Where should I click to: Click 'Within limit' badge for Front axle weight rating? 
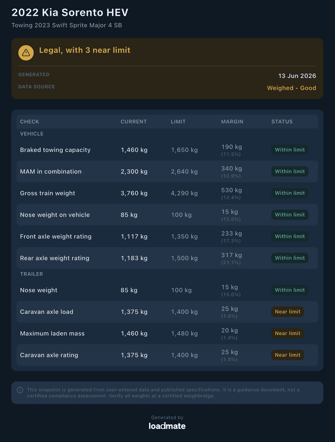(x=290, y=236)
